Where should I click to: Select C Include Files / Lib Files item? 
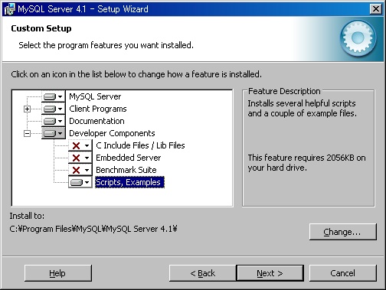click(140, 145)
